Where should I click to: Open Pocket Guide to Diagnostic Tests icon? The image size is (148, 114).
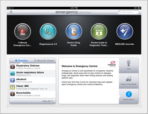pyautogui.click(x=99, y=31)
